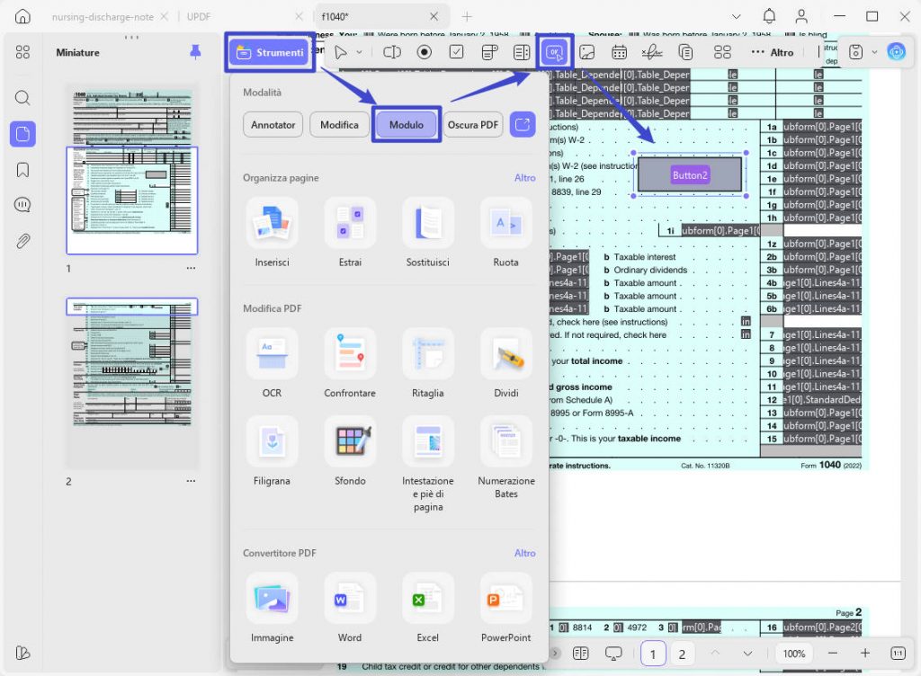Select Oscura PDF mode
The height and width of the screenshot is (676, 921).
pos(473,124)
